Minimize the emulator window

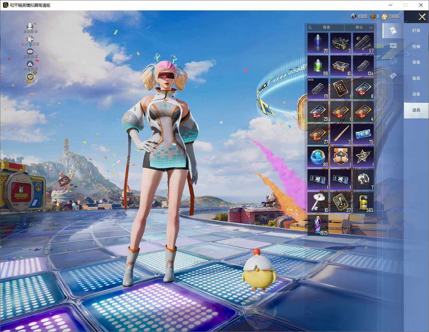pos(391,5)
